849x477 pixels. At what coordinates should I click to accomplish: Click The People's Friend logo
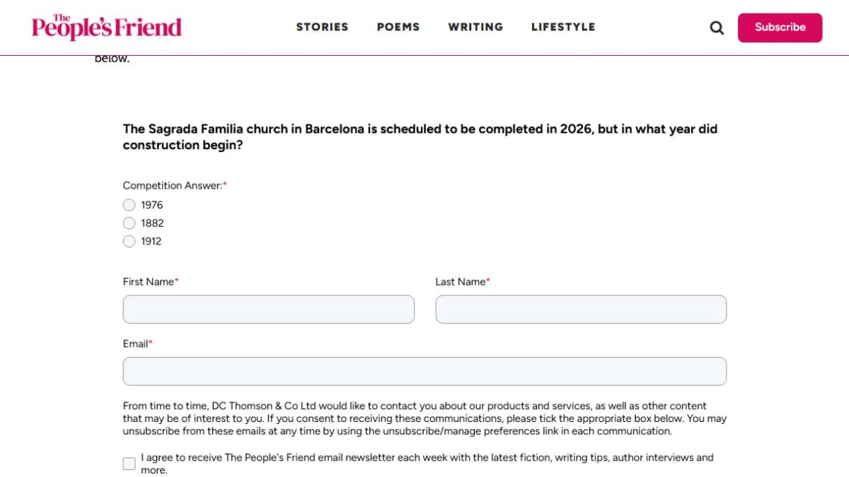pos(106,27)
